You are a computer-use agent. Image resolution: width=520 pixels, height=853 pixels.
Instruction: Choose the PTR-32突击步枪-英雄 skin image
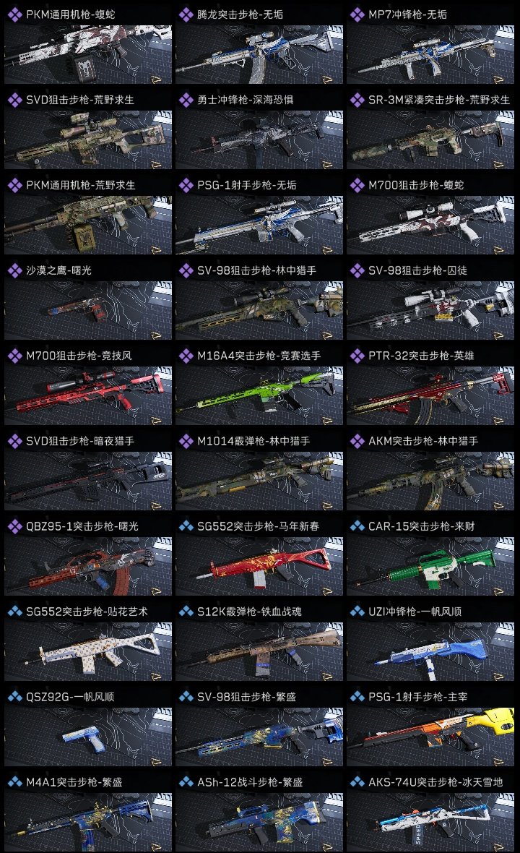coord(431,395)
